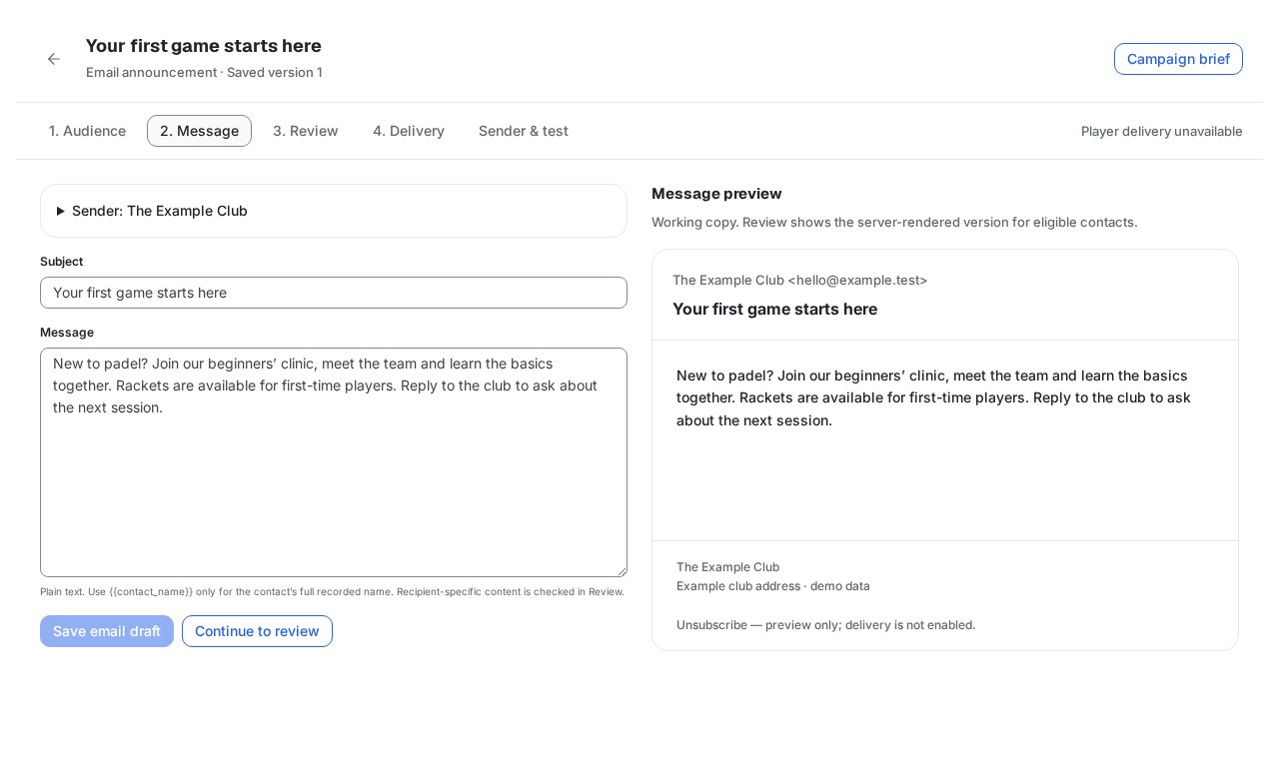Click inside the Message text area
Screen dimensions: 1279x759
click(334, 462)
